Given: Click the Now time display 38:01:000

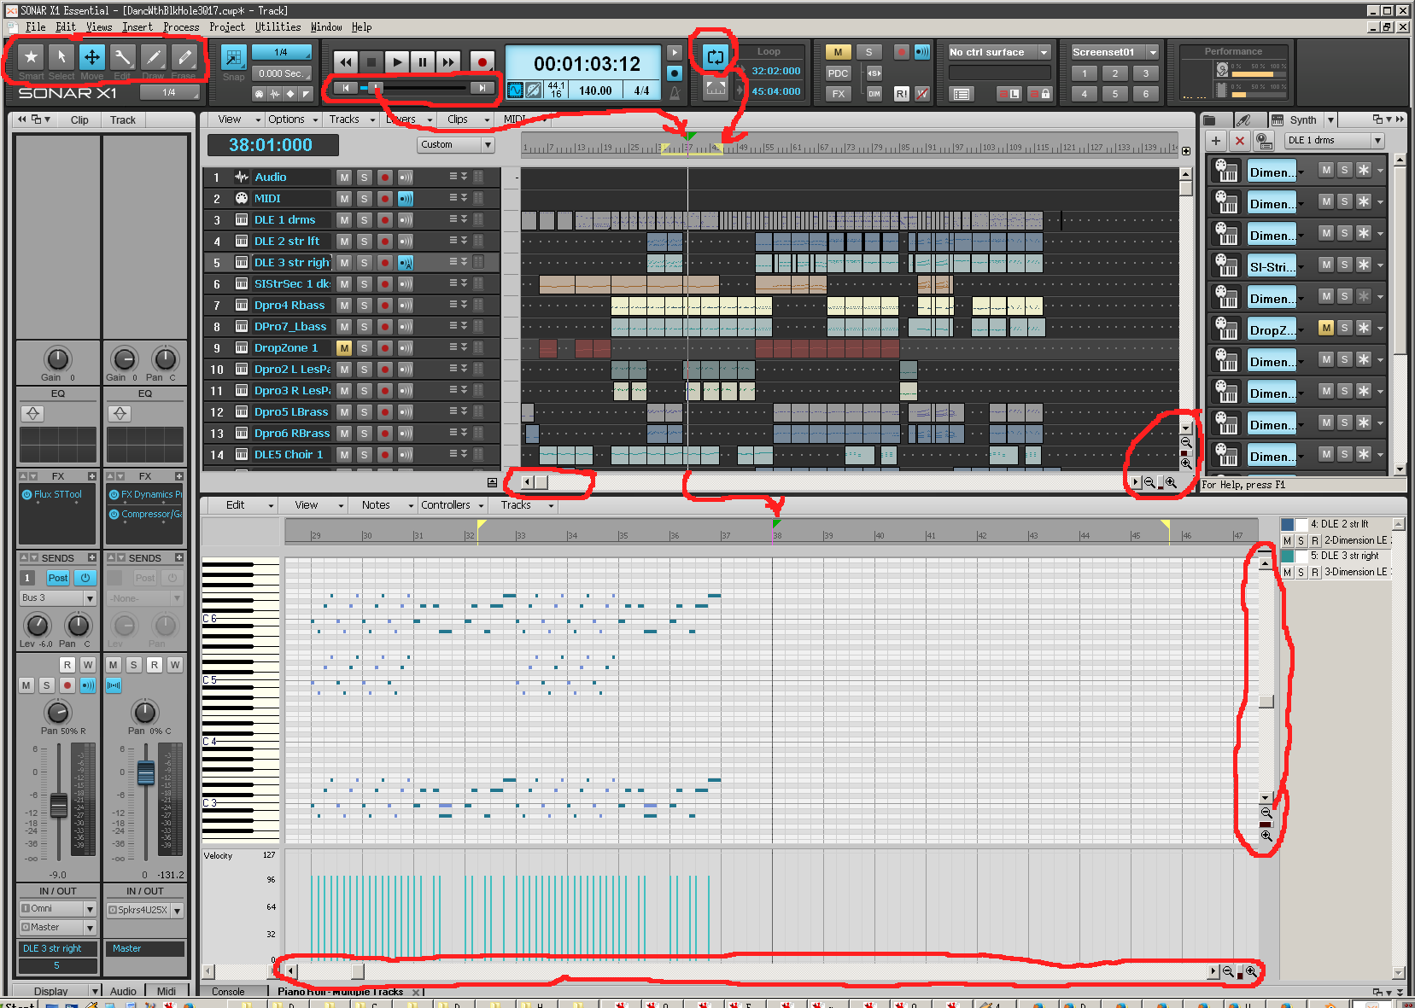Looking at the screenshot, I should (271, 145).
